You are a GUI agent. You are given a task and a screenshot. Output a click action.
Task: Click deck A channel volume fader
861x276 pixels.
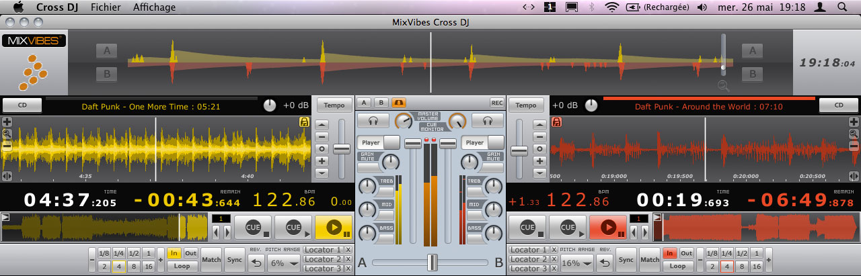click(412, 144)
